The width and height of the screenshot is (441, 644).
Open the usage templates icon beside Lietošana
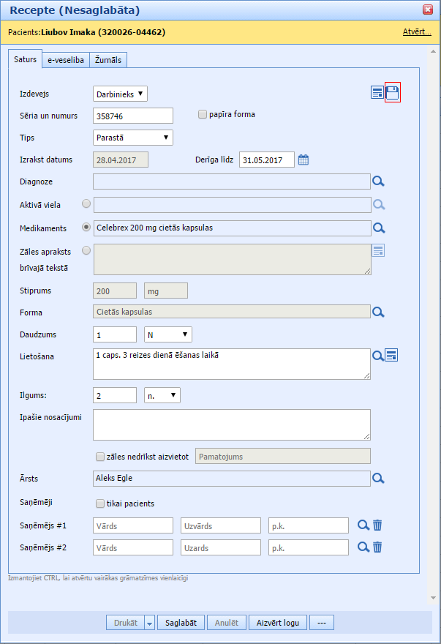[x=392, y=355]
